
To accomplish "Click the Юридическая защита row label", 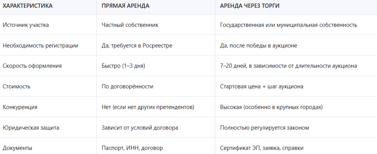I will pos(31,128).
